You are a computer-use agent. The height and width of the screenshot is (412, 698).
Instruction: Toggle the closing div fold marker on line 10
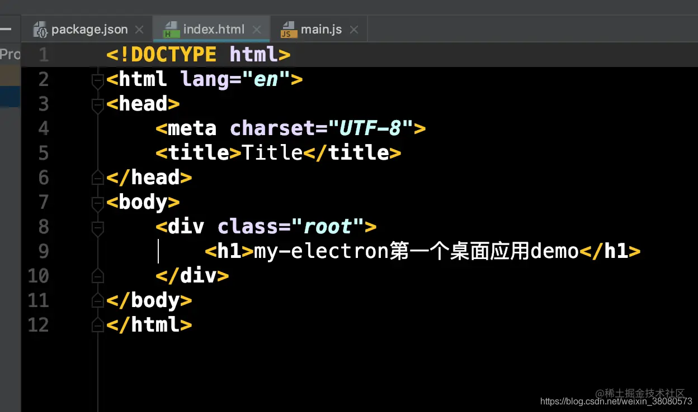coord(98,276)
